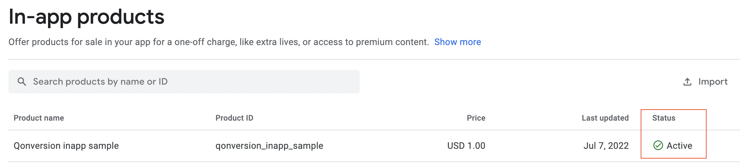Click the USD 1.00 price cell

[466, 146]
